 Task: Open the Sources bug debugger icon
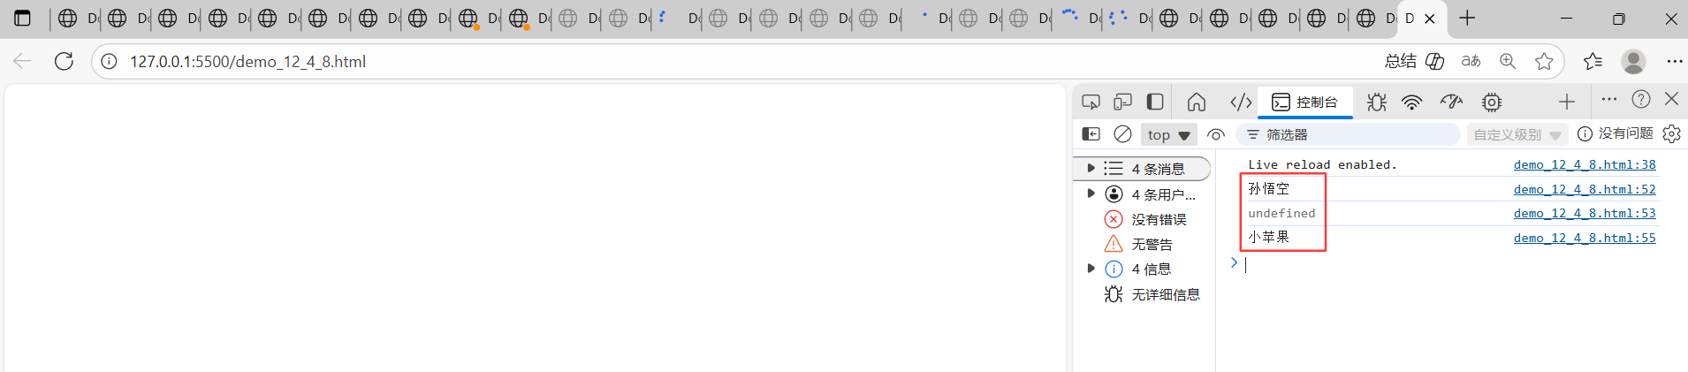pyautogui.click(x=1376, y=102)
